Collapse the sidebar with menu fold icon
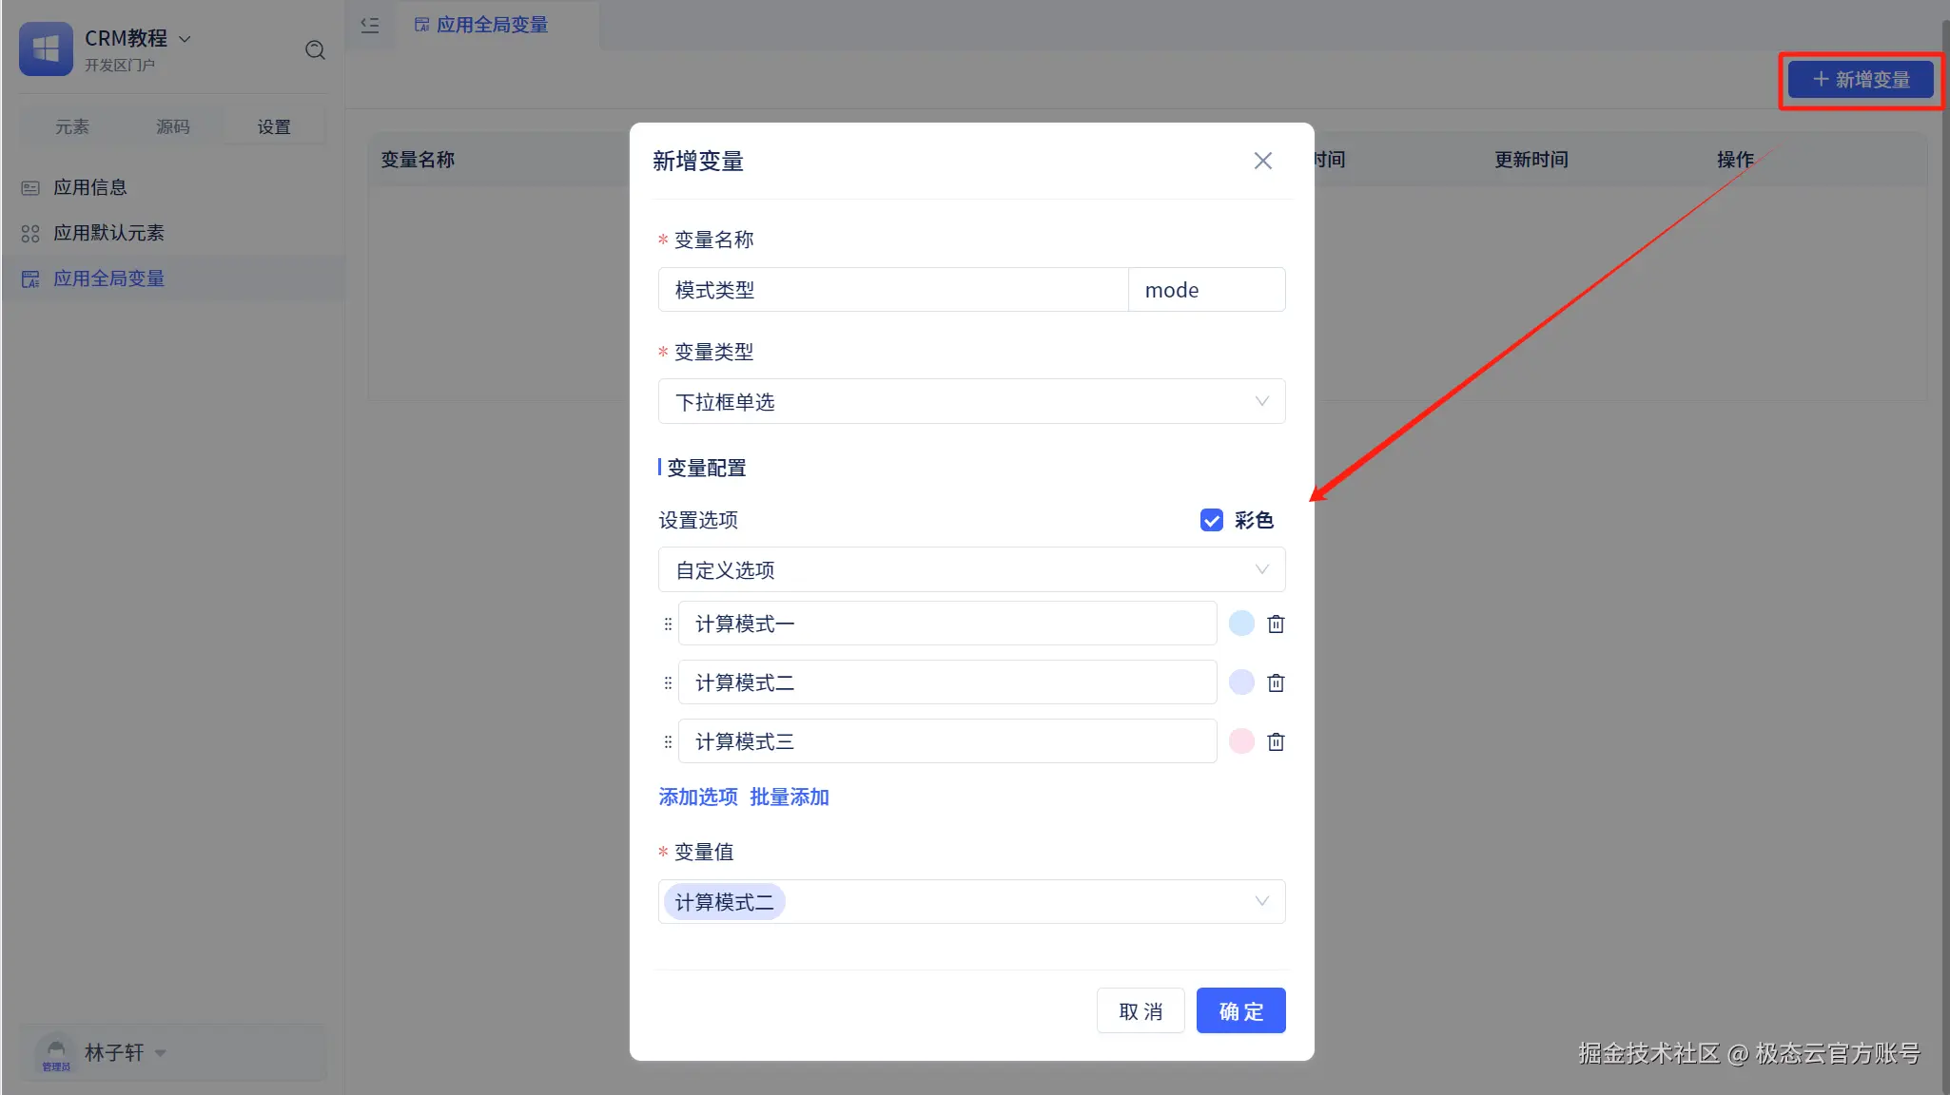 [370, 25]
